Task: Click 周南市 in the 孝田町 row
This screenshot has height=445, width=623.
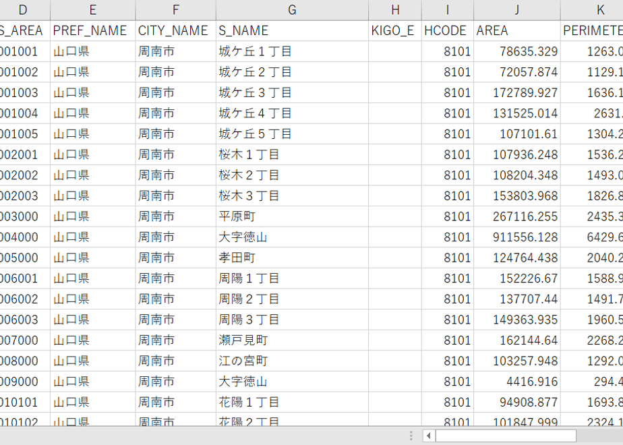Action: [175, 258]
